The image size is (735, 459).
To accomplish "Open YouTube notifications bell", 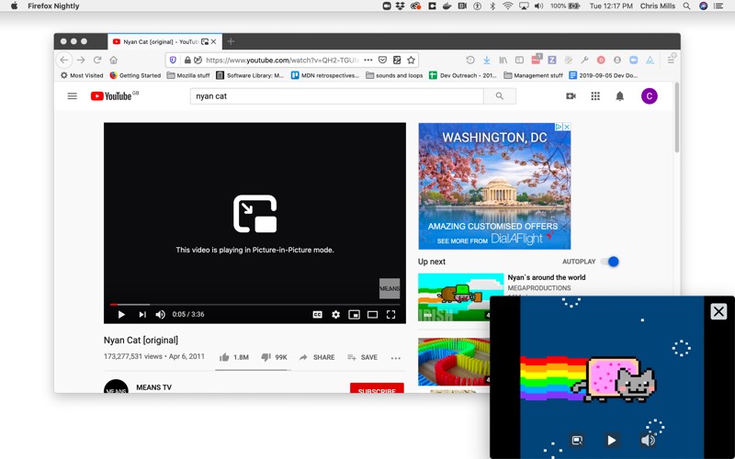I will pyautogui.click(x=619, y=96).
